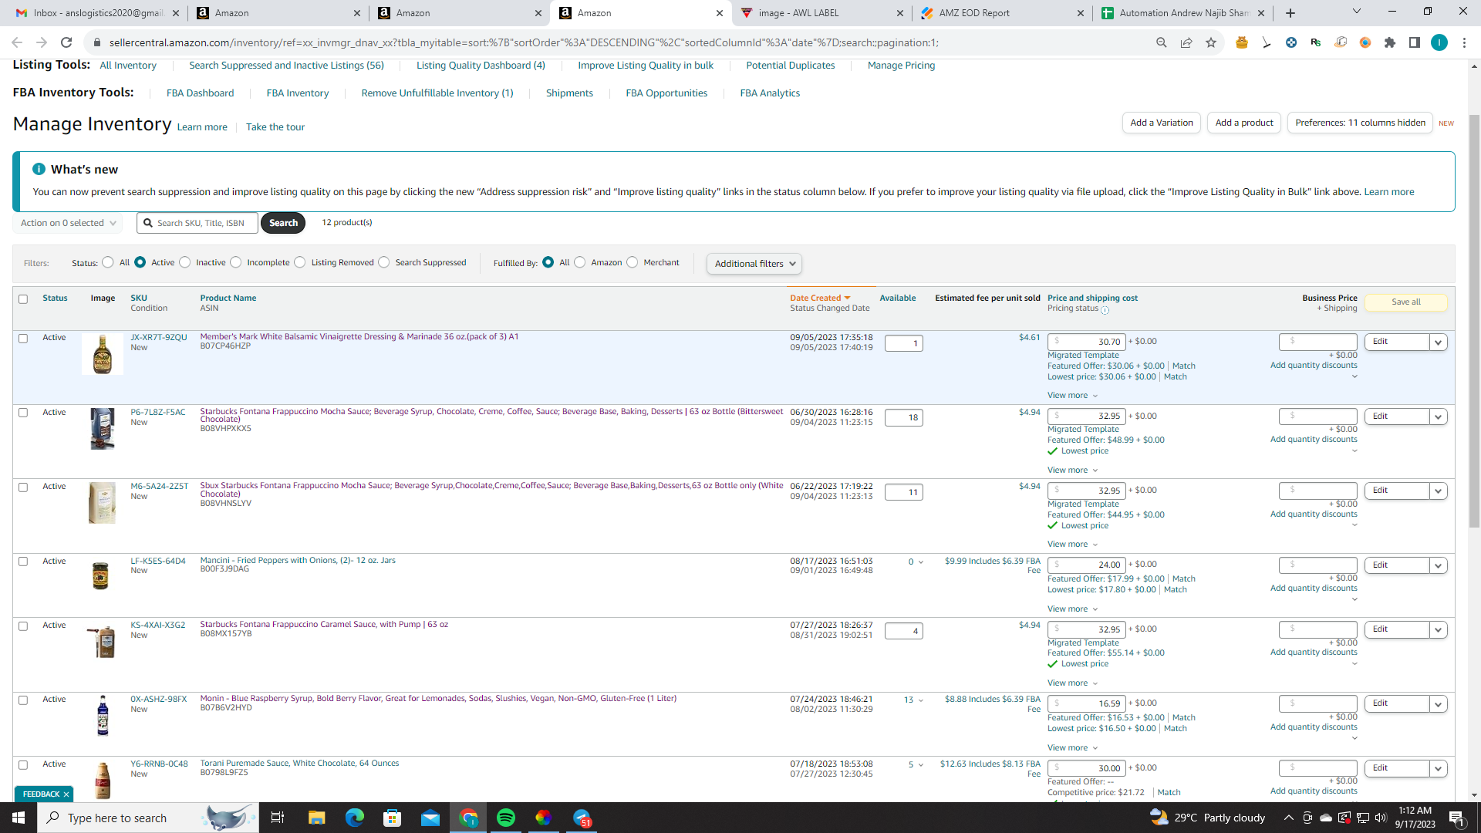Screen dimensions: 1481x833
Task: Click into the Search SKU, Title, ISBN field
Action: pos(197,223)
